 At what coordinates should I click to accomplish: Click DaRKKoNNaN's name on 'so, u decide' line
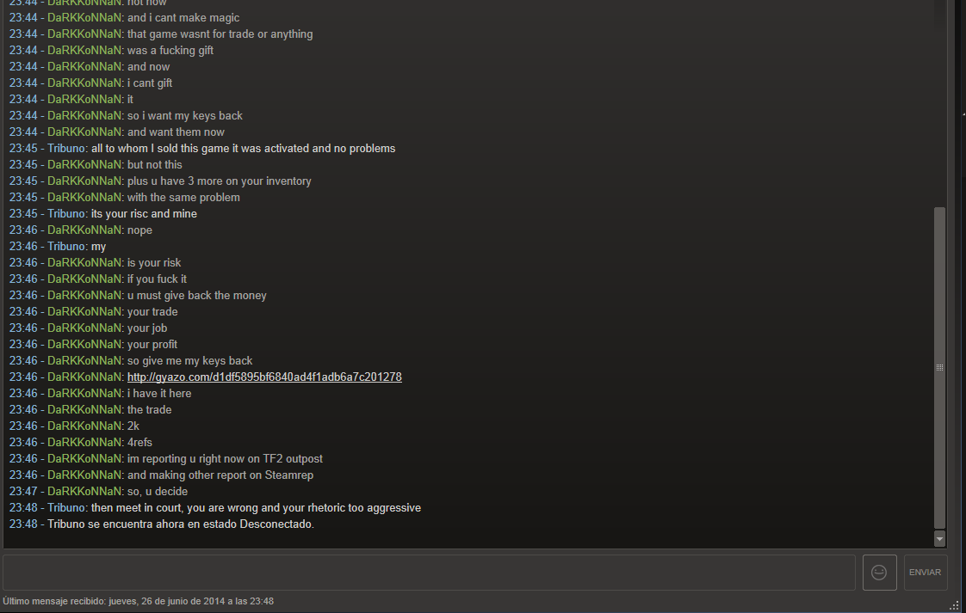tap(84, 491)
